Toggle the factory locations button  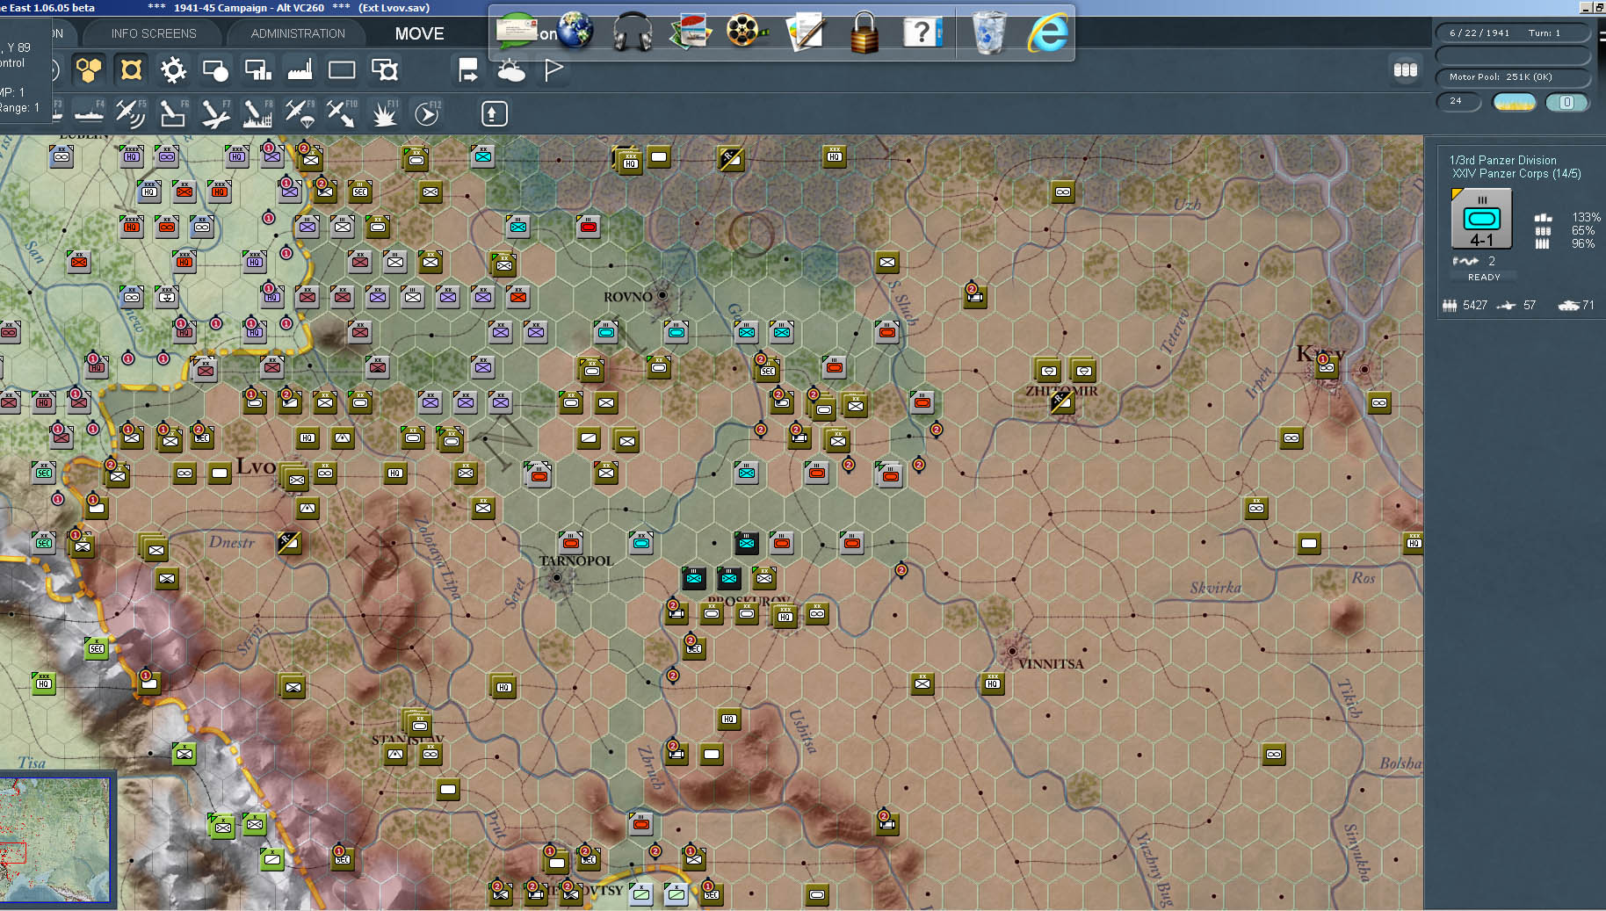click(x=300, y=69)
